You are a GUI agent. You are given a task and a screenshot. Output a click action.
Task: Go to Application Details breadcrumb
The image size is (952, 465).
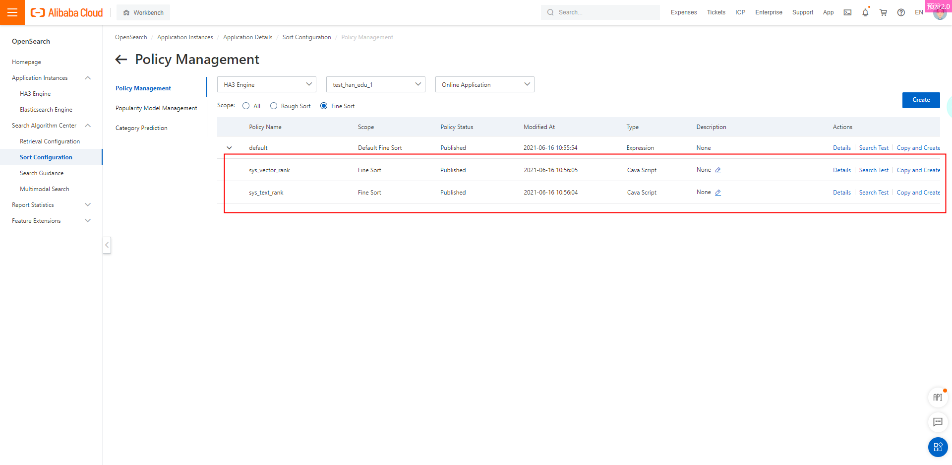click(247, 37)
